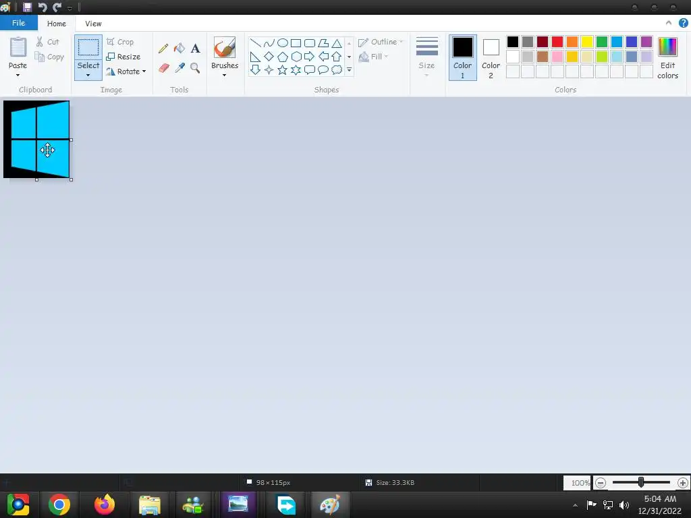Click the Crop button
691x518 pixels.
click(120, 42)
